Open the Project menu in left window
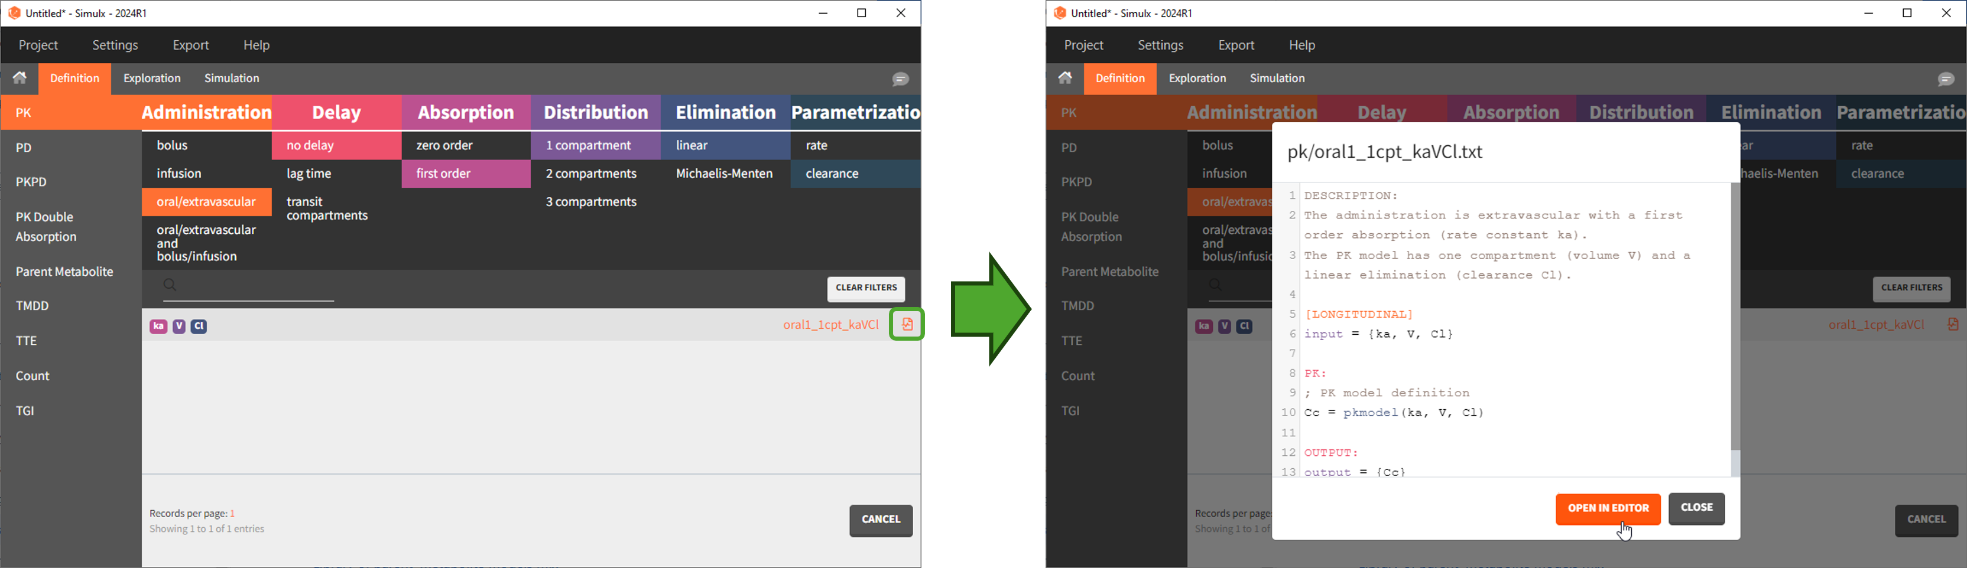This screenshot has height=568, width=1967. [39, 45]
